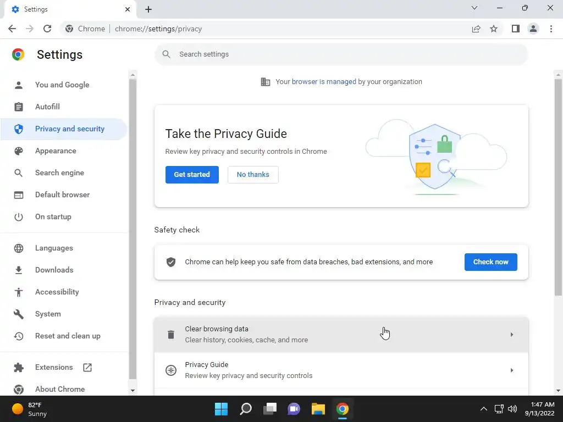This screenshot has width=563, height=422.
Task: Click the trash icon for Clear browsing data
Action: click(x=171, y=335)
